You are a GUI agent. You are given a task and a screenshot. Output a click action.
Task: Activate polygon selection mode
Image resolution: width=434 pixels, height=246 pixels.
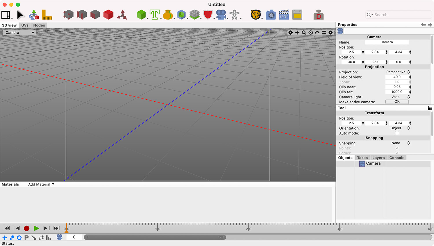[x=95, y=14]
